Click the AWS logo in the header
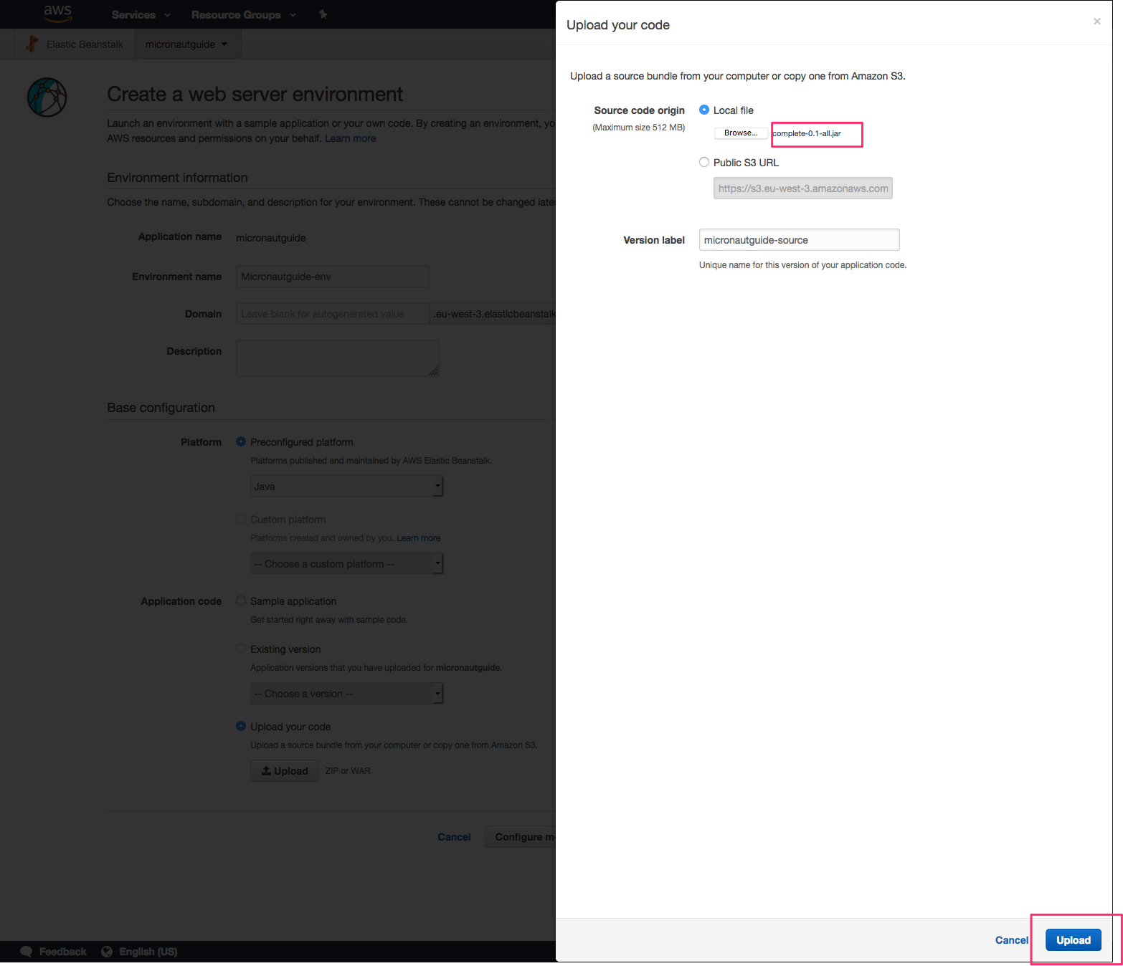 tap(57, 13)
